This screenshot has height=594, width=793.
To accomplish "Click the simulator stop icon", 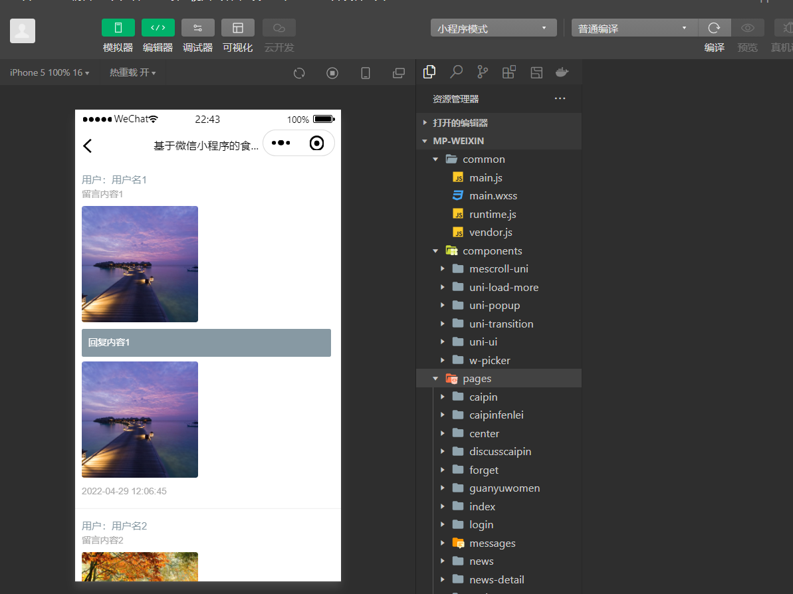I will [332, 73].
